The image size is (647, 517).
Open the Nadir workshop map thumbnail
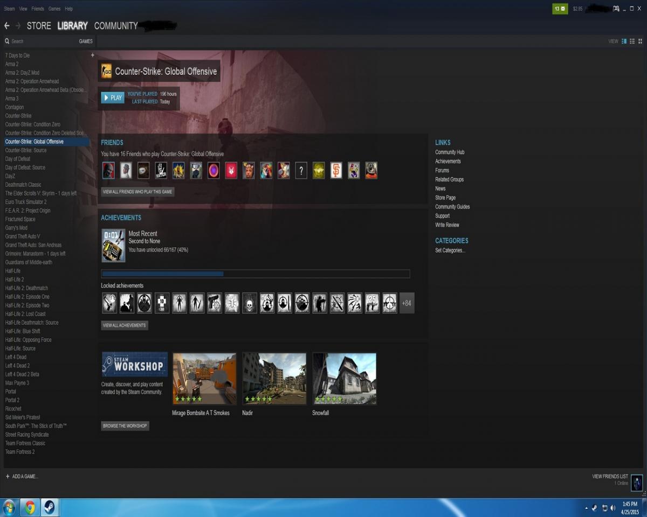(274, 379)
